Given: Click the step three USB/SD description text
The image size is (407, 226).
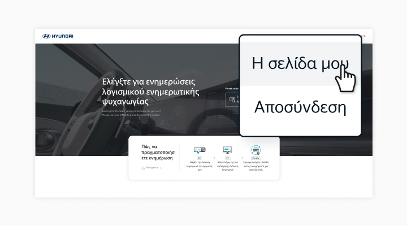Looking at the screenshot, I should [256, 167].
